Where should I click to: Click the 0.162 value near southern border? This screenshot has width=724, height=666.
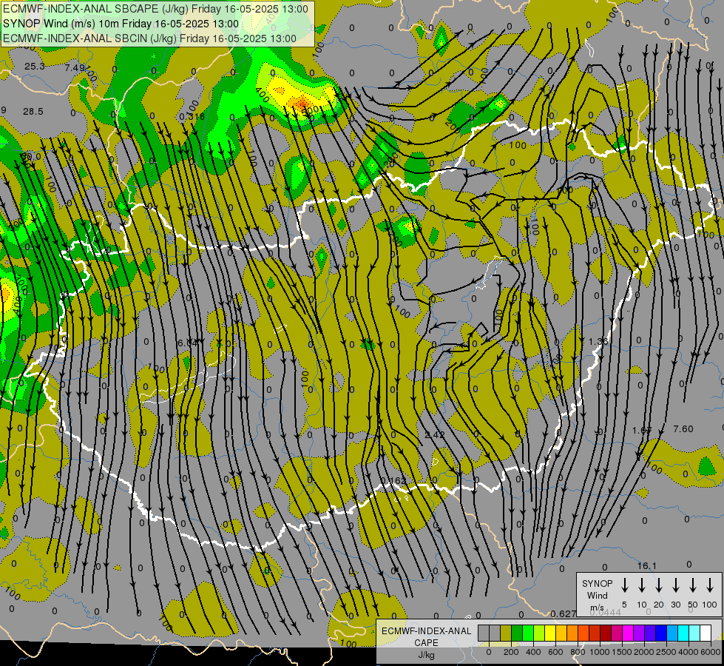click(393, 481)
